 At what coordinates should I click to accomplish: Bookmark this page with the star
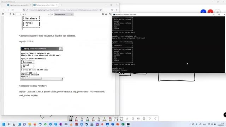point(101,10)
